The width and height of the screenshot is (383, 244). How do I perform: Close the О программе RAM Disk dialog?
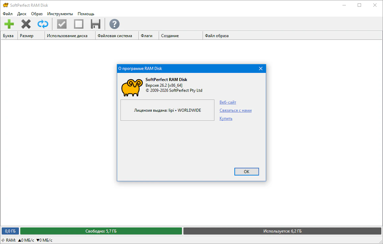[x=261, y=69]
